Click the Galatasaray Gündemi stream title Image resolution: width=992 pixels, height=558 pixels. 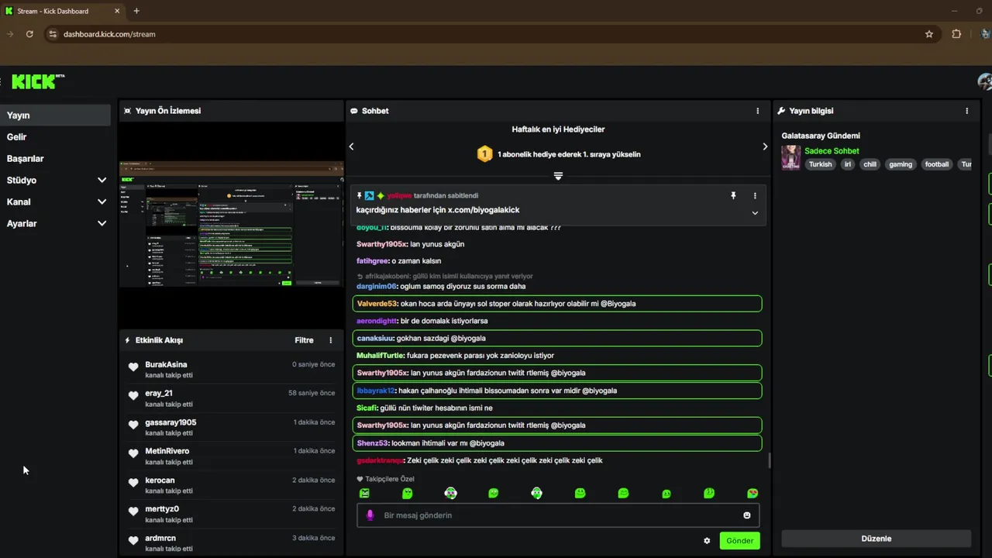coord(821,136)
